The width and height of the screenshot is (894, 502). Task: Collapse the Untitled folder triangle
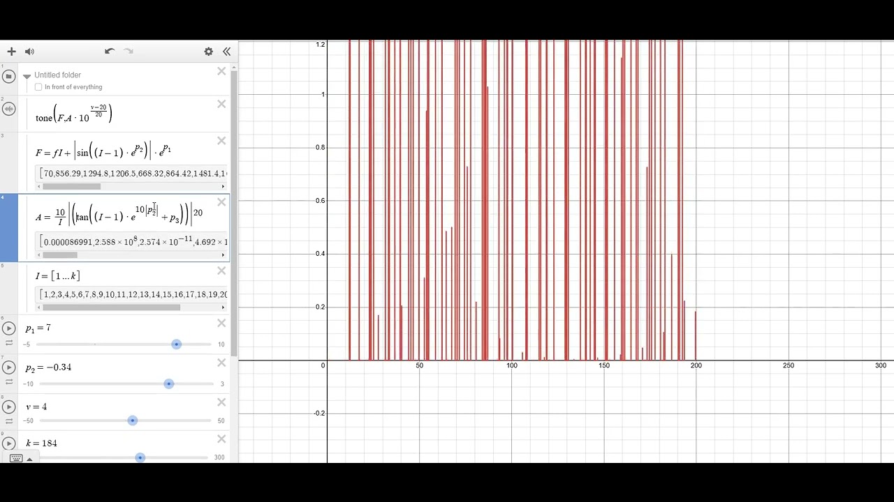pos(27,76)
